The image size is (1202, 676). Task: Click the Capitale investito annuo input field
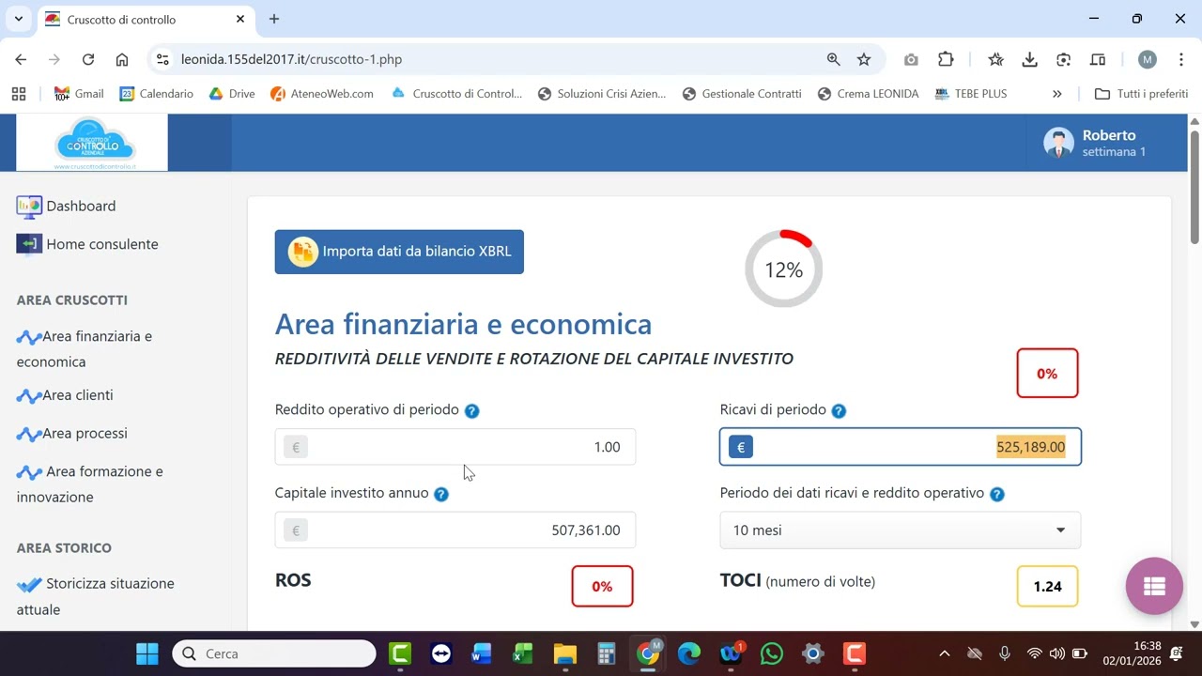(x=455, y=530)
